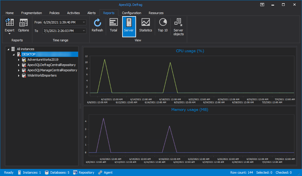Expand the WideWorldImporters node
This screenshot has width=302, height=176.
19,76
